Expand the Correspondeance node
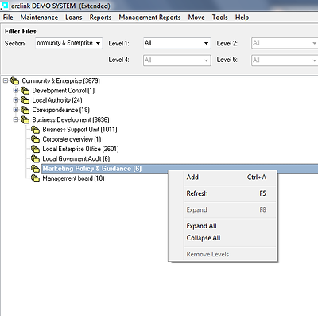The height and width of the screenshot is (316, 318). pos(16,110)
